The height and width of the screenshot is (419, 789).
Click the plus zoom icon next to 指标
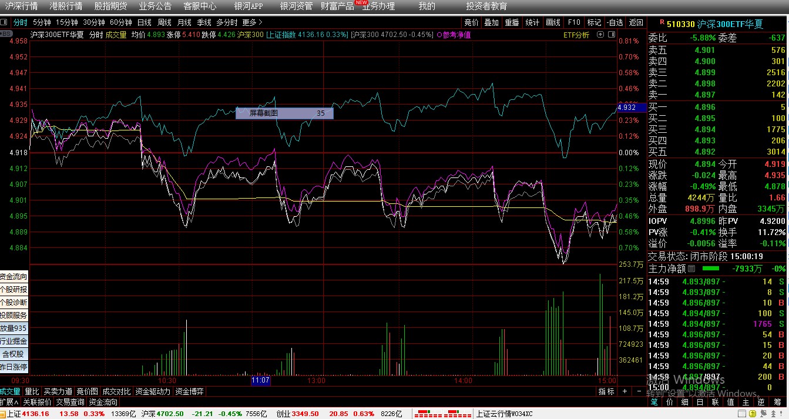625,391
